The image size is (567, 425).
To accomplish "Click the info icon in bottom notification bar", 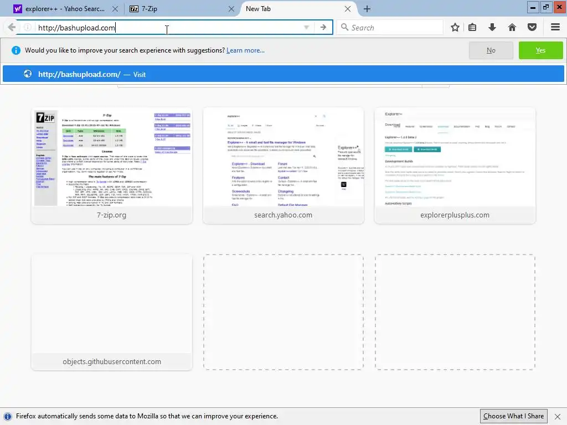I will (7, 416).
